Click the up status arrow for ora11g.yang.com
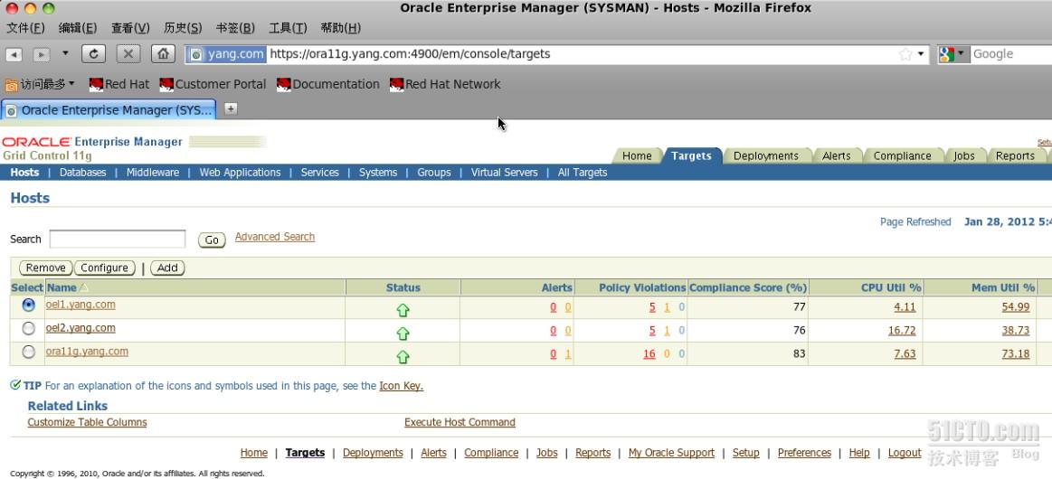Image resolution: width=1052 pixels, height=479 pixels. (x=403, y=356)
